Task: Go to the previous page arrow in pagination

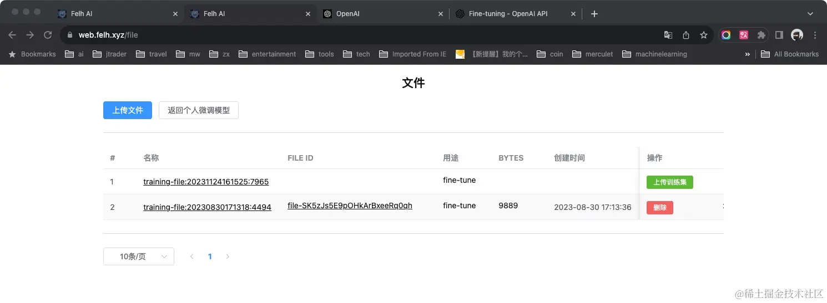Action: point(192,256)
